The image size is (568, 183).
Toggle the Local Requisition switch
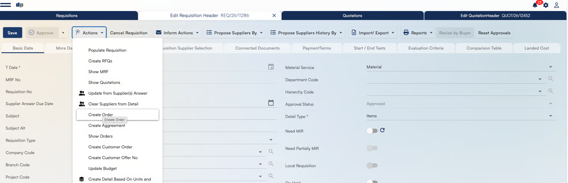click(372, 165)
